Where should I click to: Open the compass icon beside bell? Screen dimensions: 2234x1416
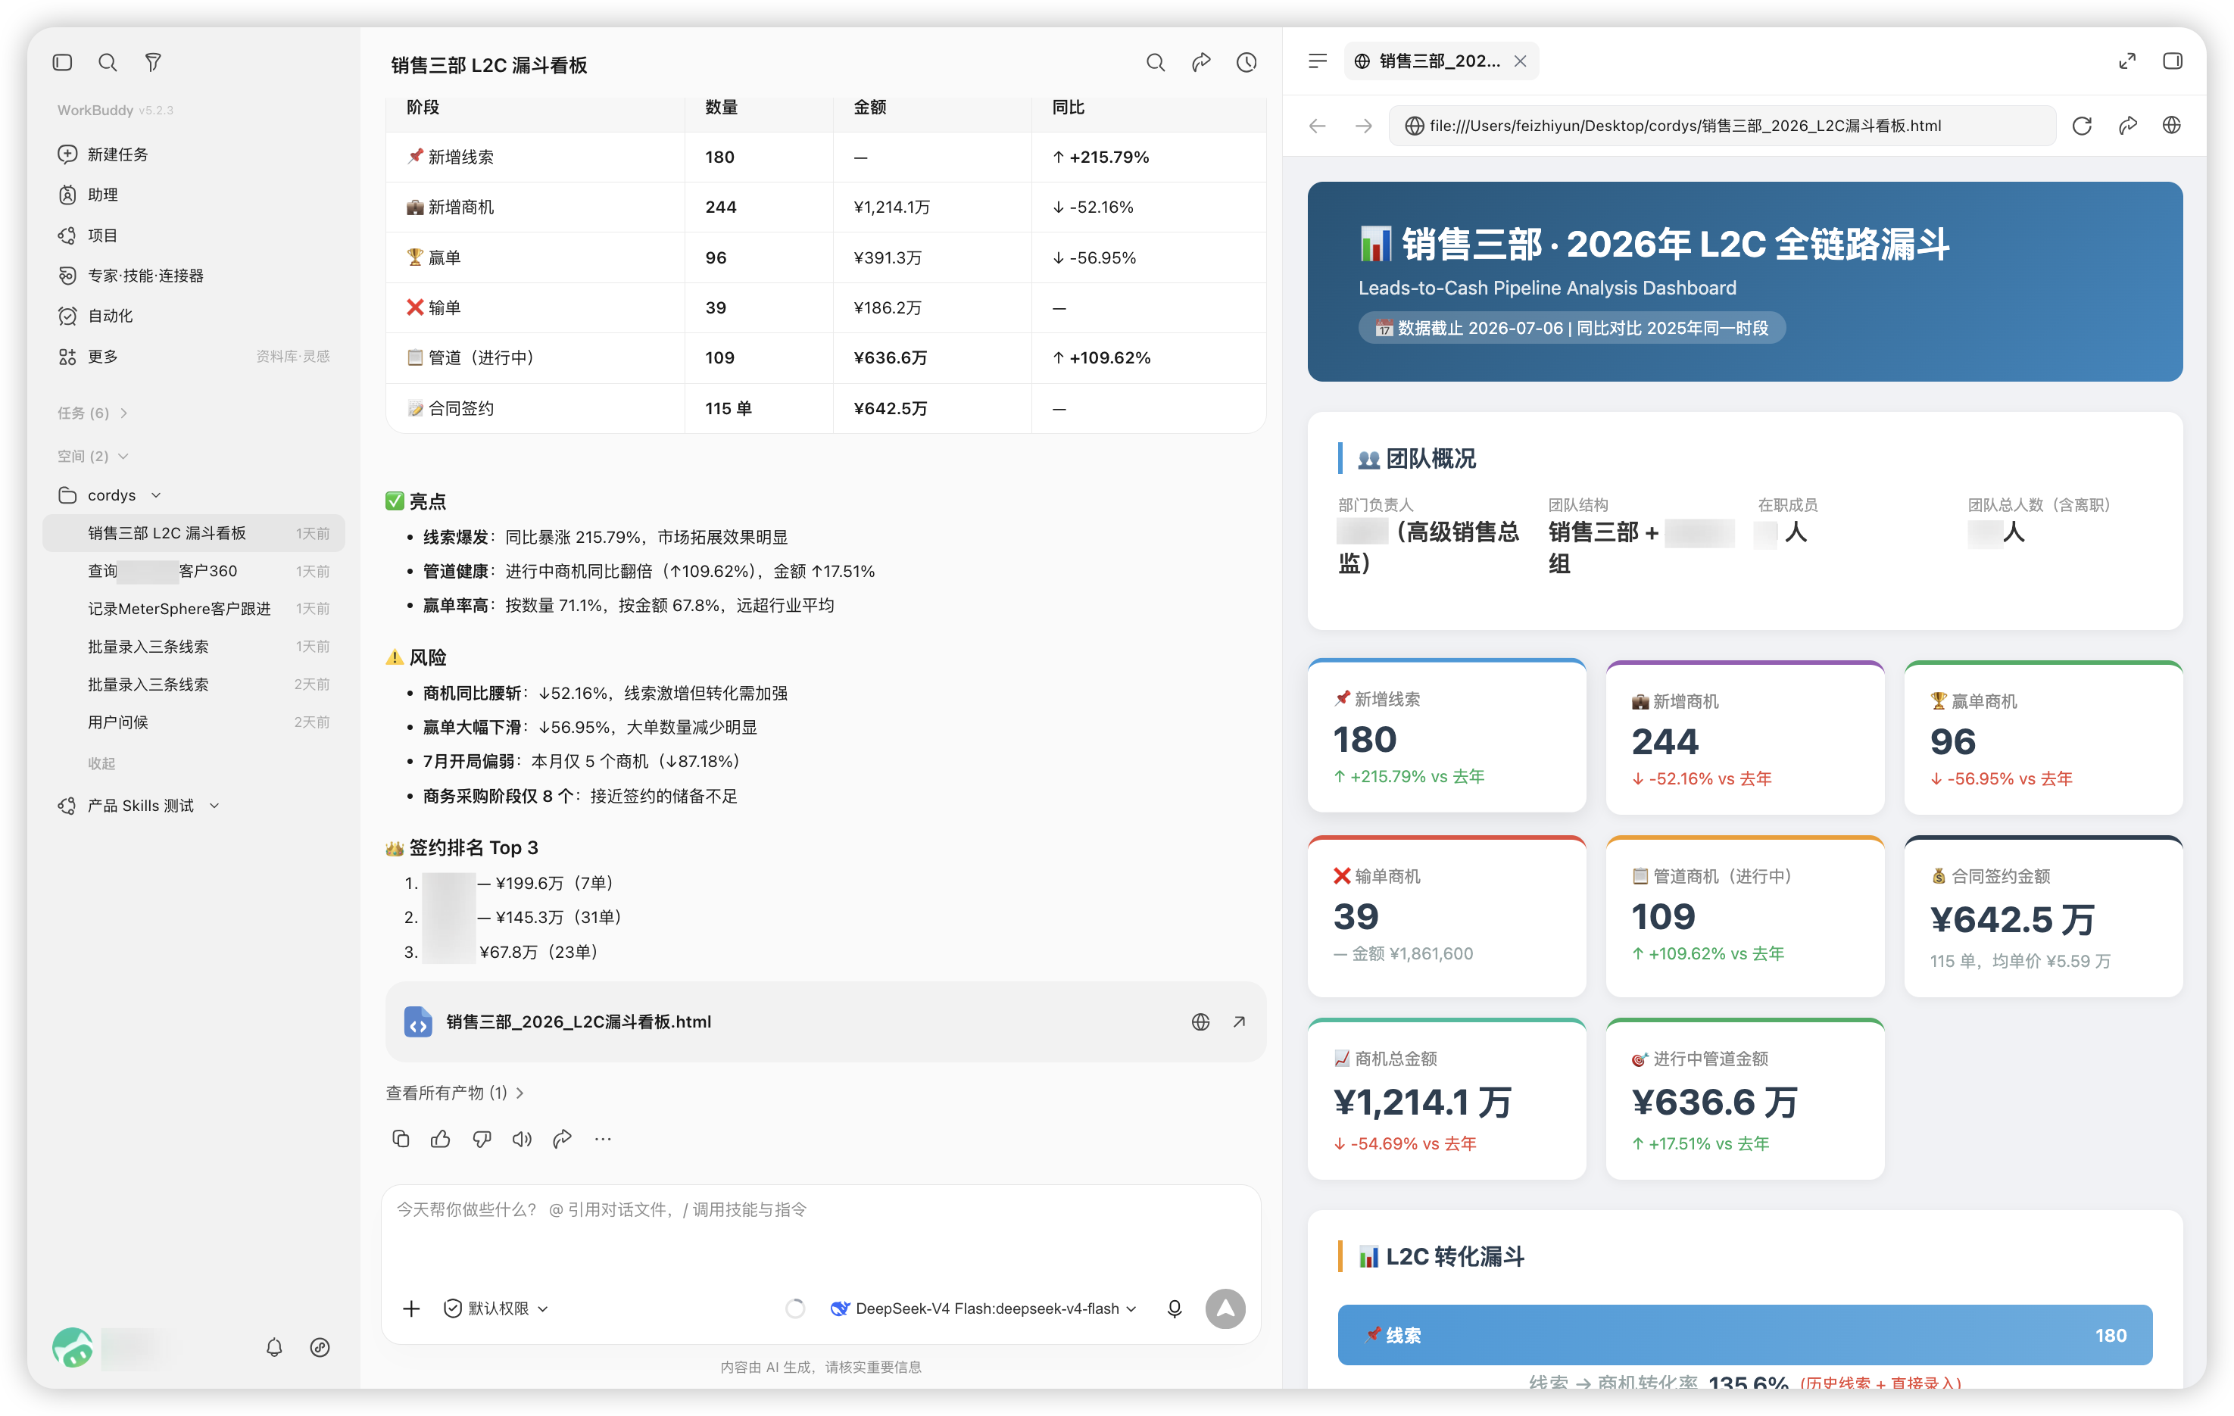pos(320,1347)
